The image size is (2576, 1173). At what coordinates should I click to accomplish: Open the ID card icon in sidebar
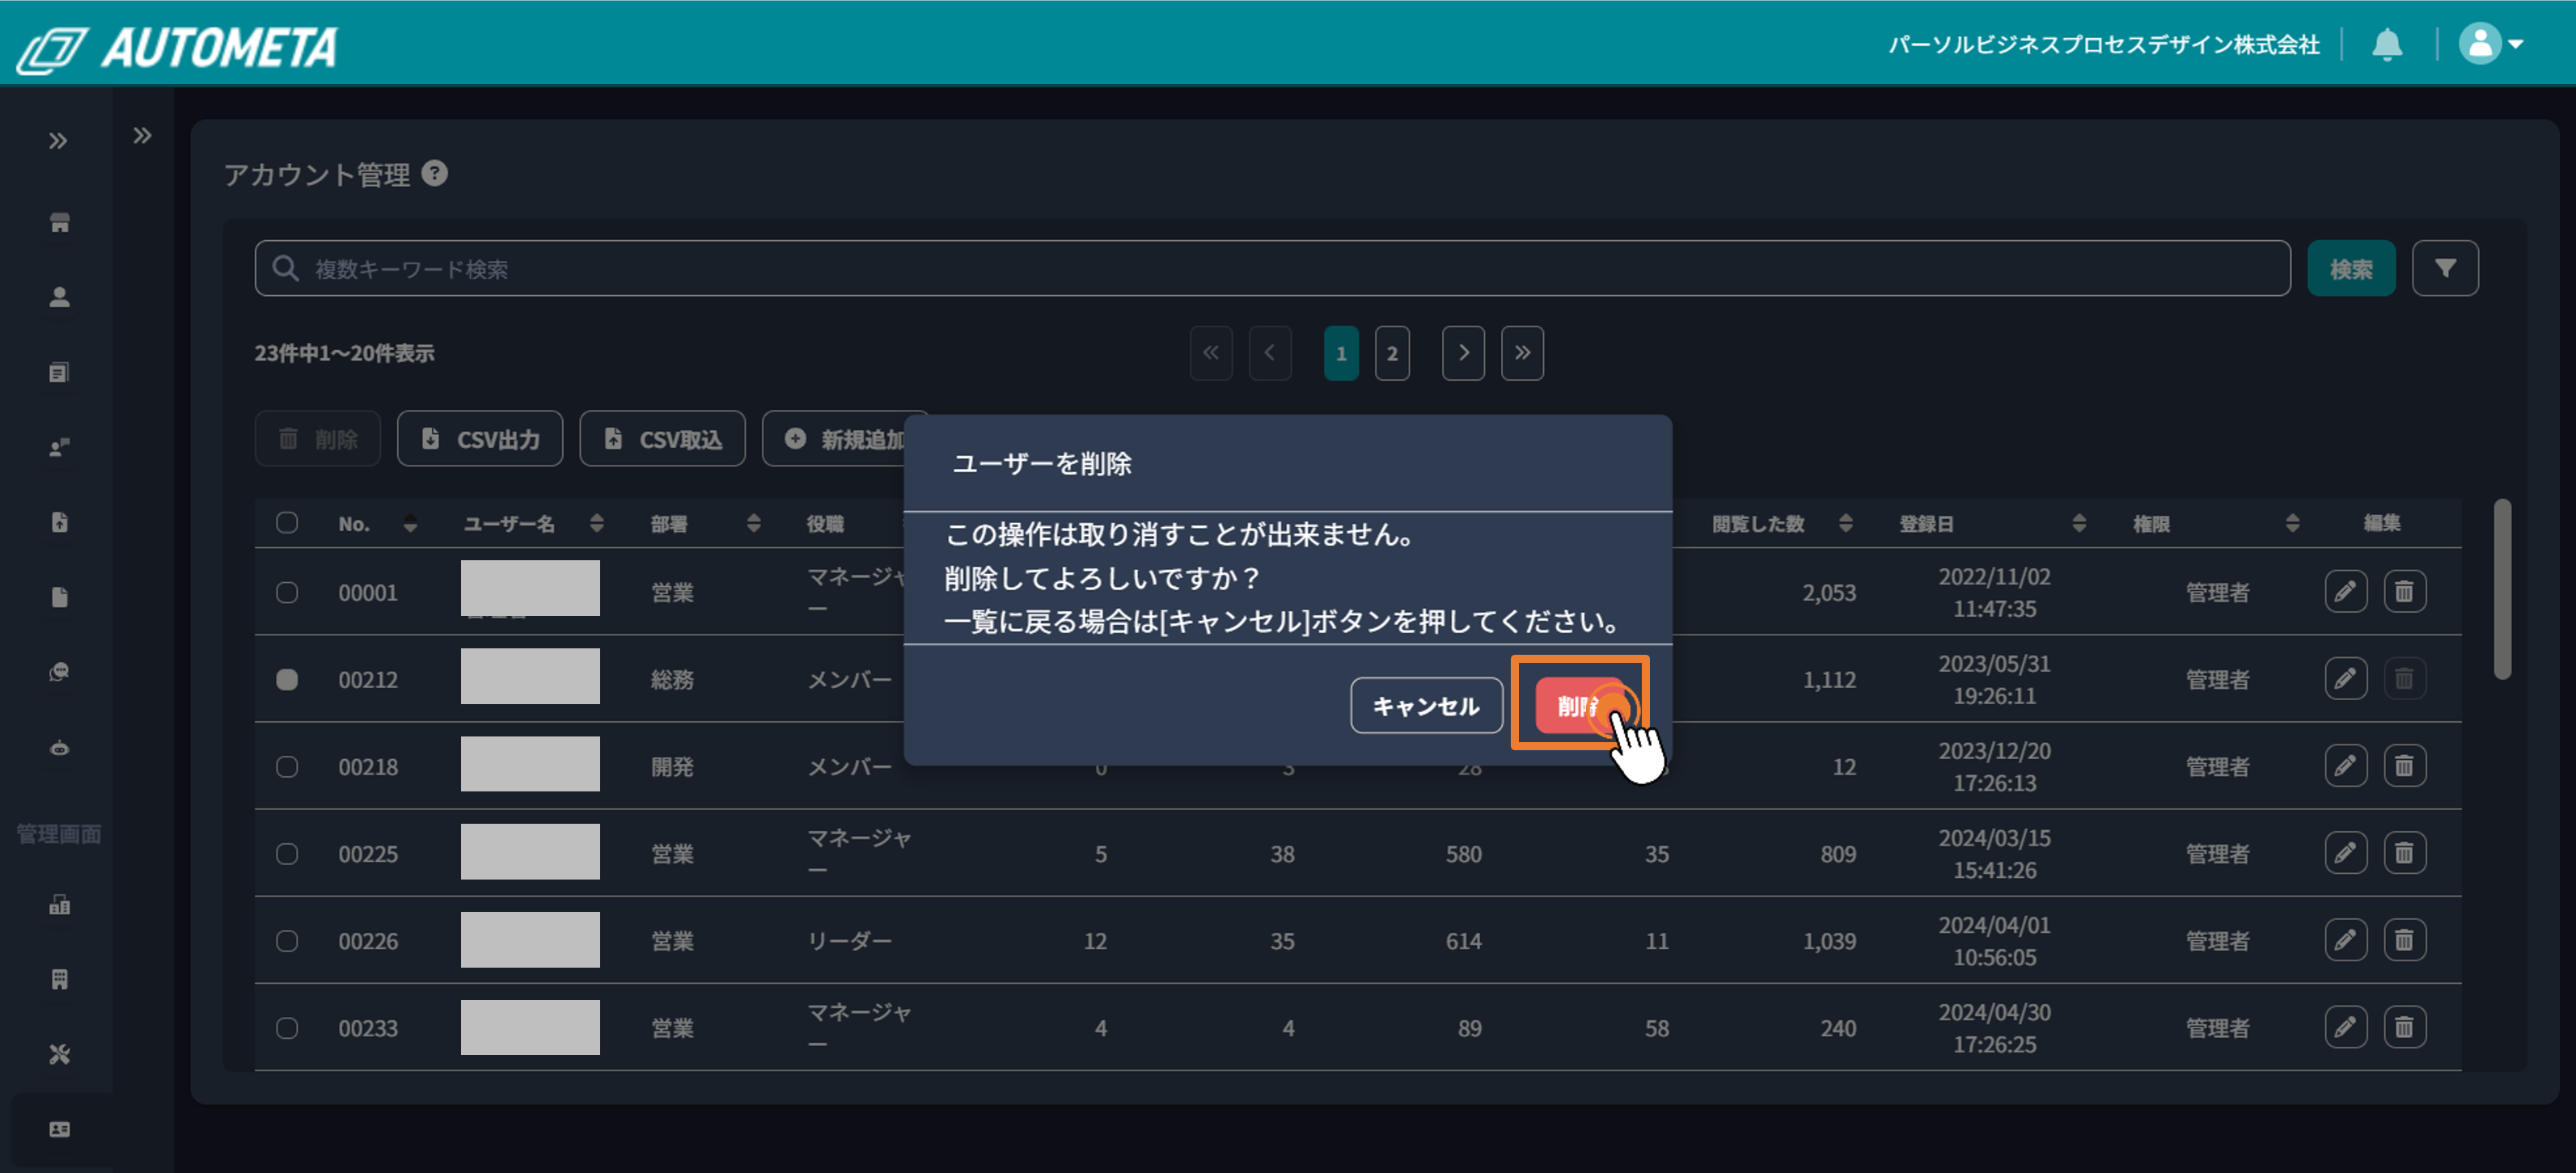[59, 1129]
